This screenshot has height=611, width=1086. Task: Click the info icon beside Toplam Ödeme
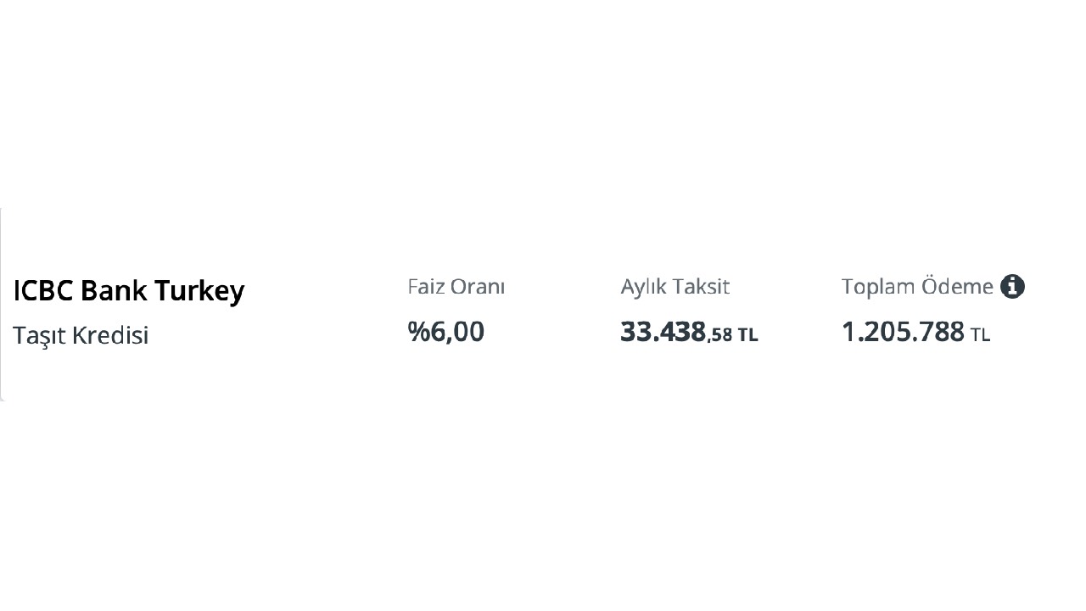(1012, 287)
